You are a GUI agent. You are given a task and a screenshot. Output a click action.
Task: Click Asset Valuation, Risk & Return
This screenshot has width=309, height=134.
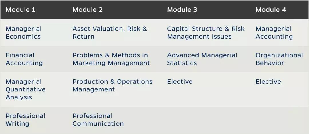[110, 33]
